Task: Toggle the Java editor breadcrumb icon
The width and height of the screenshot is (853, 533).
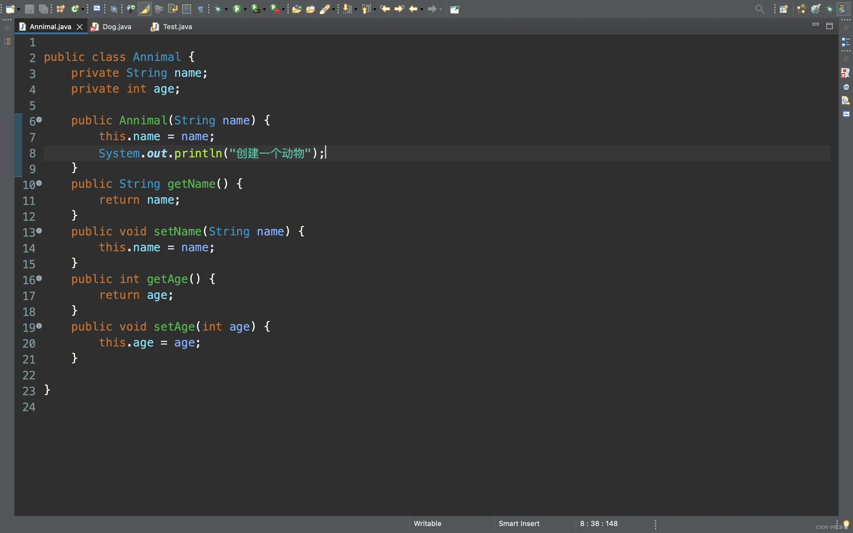Action: pyautogui.click(x=131, y=9)
